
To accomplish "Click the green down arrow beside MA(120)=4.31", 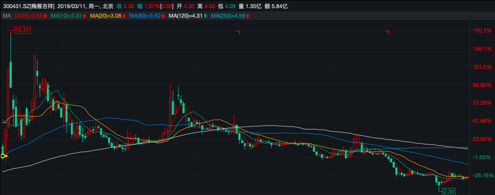I will coord(206,16).
